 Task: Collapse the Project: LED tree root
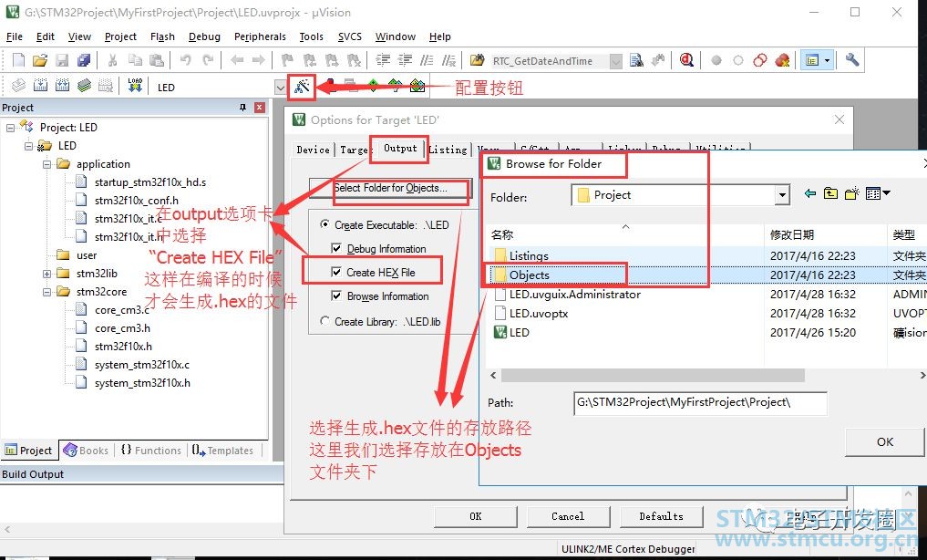point(10,127)
